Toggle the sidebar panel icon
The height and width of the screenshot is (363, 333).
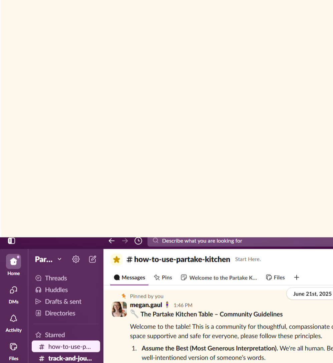pos(12,241)
